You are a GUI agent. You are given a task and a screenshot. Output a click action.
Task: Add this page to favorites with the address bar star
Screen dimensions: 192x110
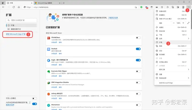(x=136, y=7)
